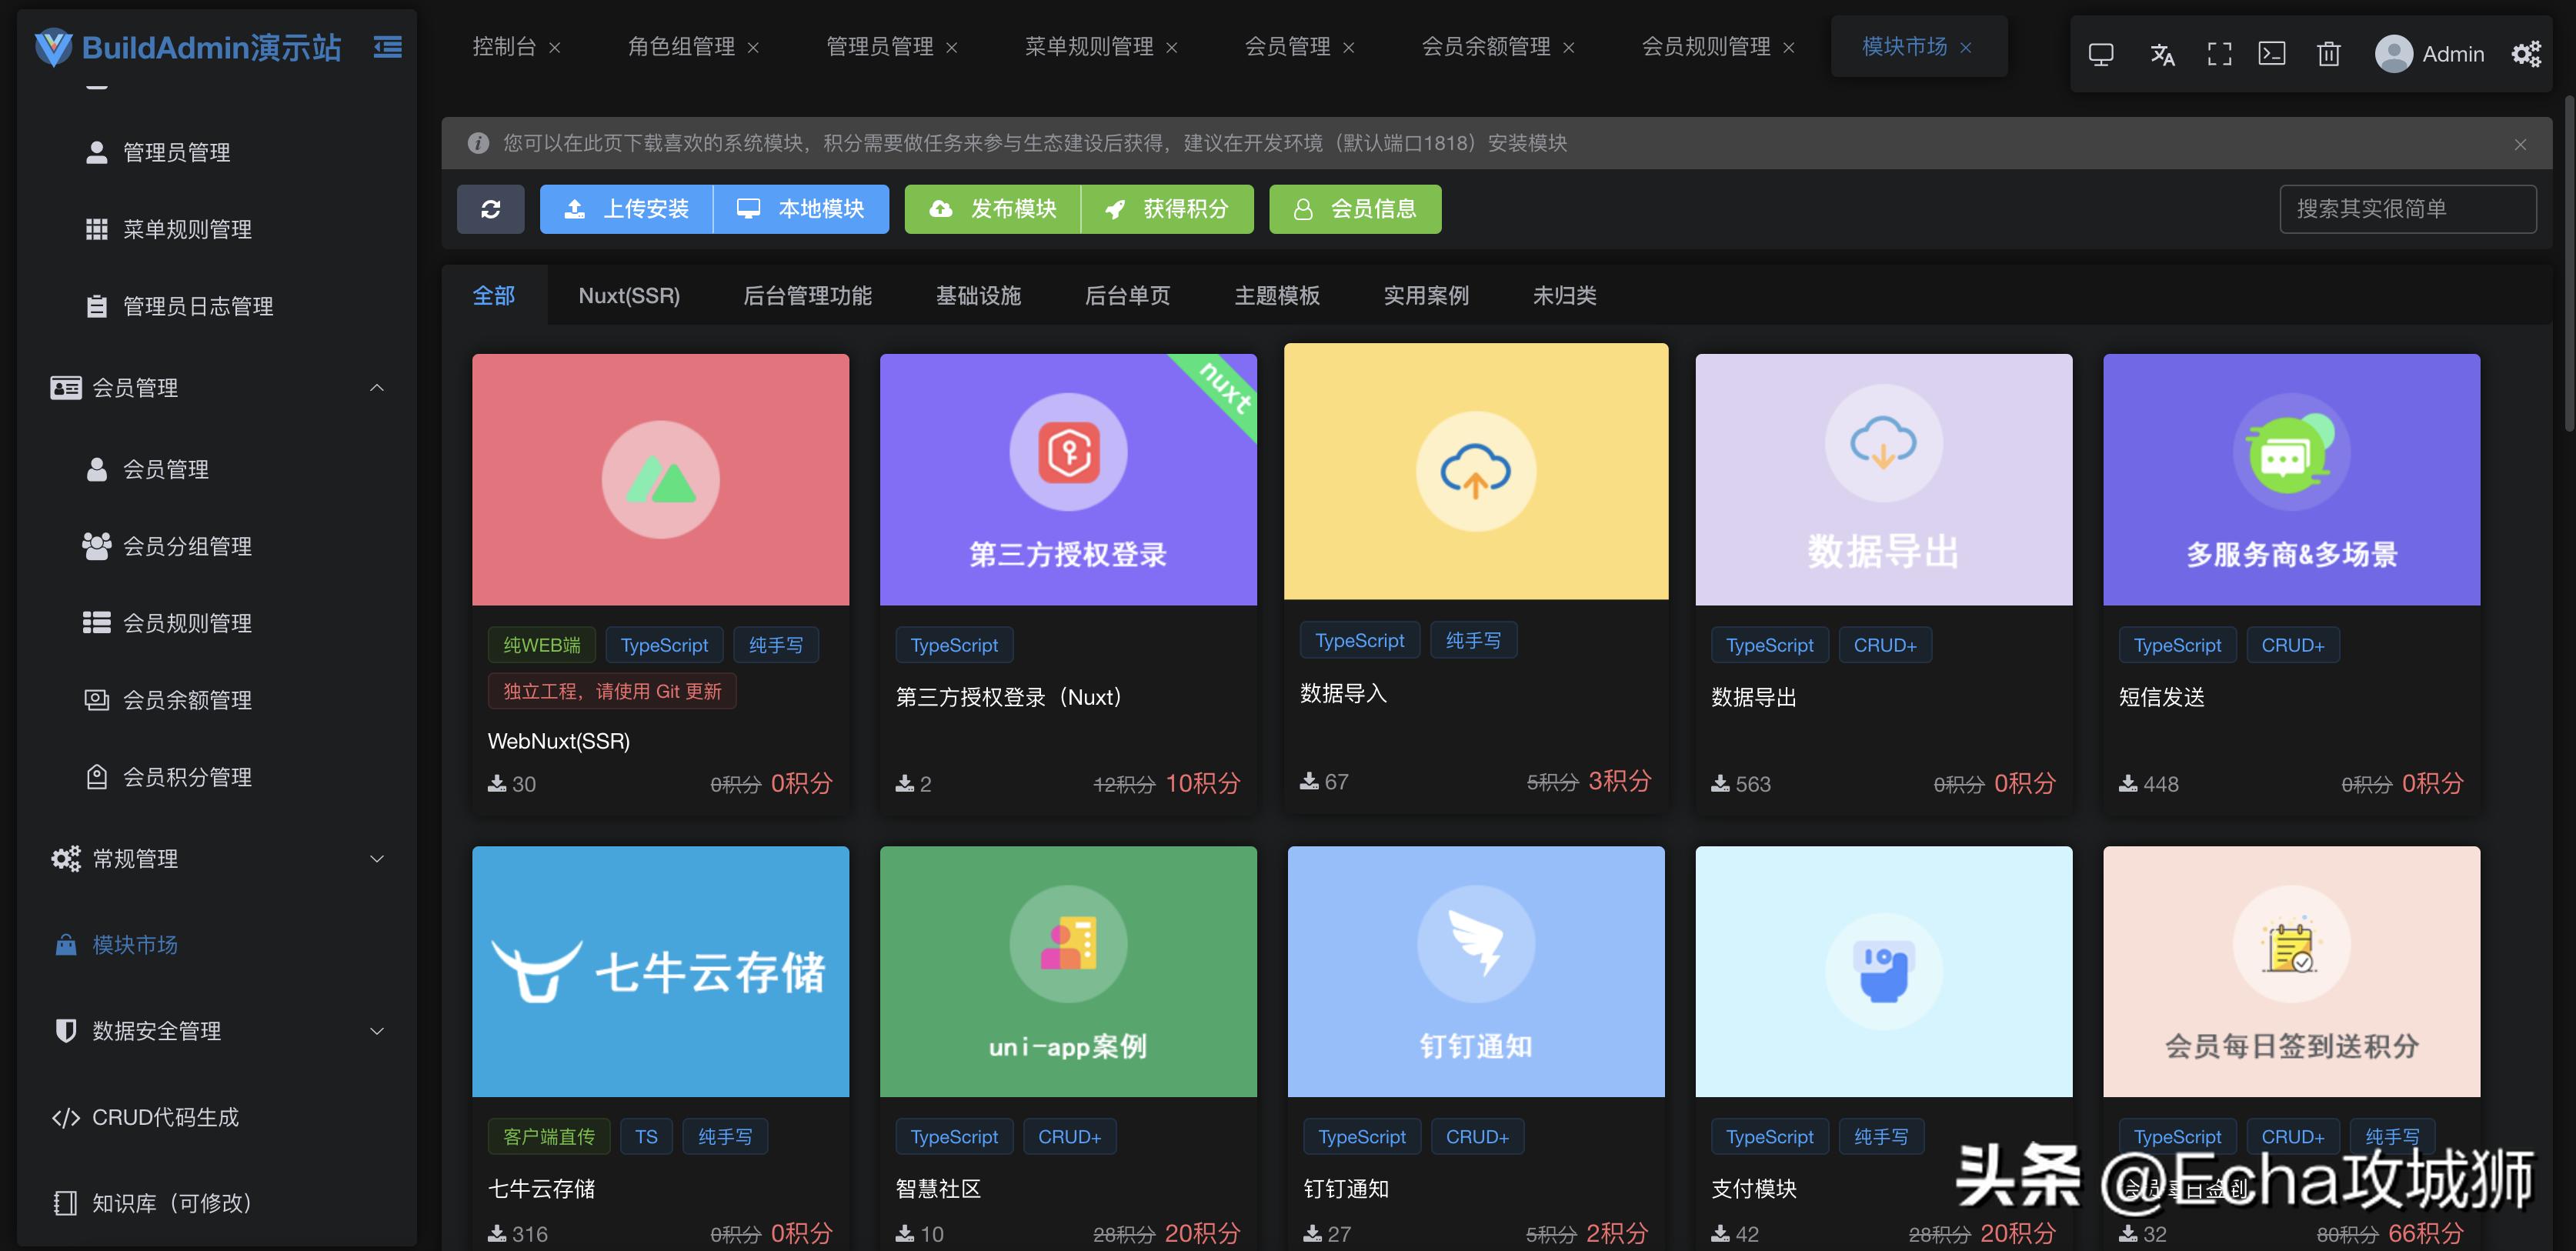Switch to the 控制台 tab
Image resolution: width=2576 pixels, height=1251 pixels.
tap(505, 46)
